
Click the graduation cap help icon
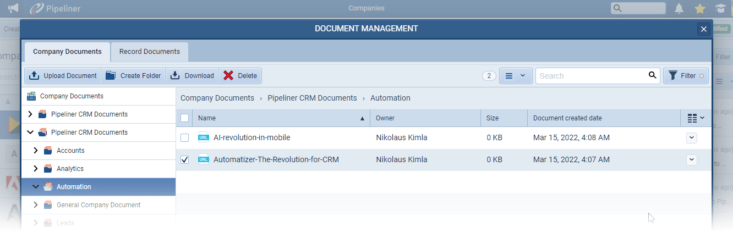(x=720, y=8)
